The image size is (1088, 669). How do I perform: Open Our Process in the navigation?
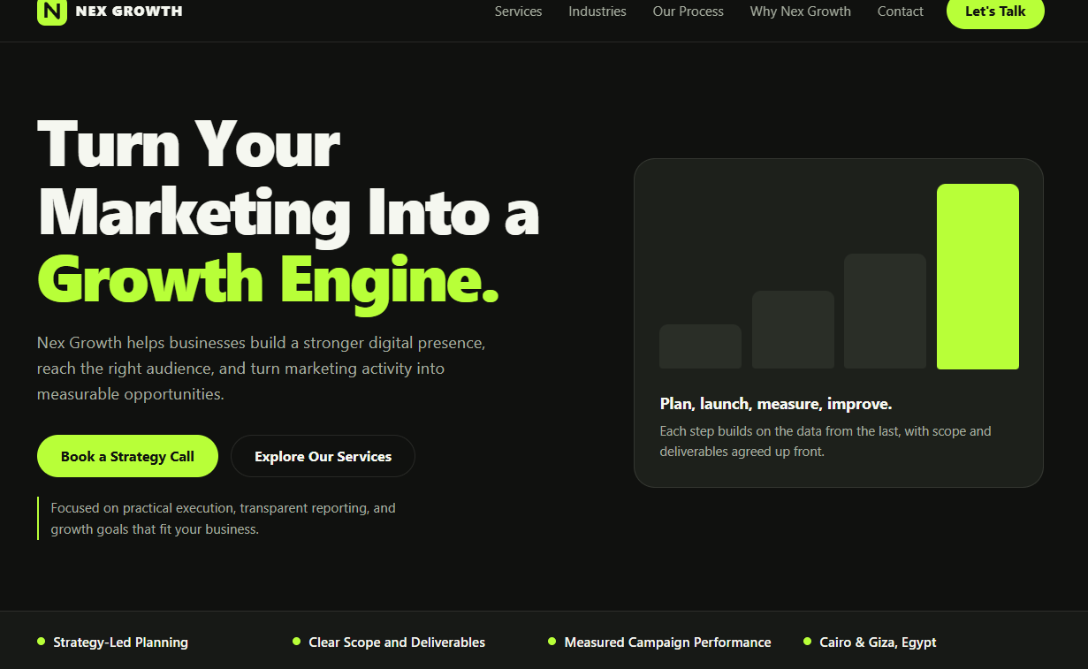(x=688, y=11)
